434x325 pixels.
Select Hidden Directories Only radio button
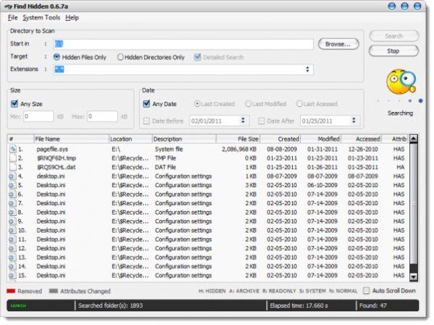120,57
